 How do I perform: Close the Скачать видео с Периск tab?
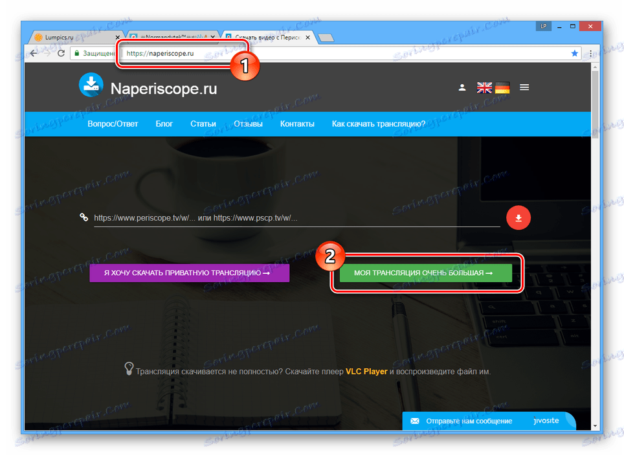click(x=307, y=38)
